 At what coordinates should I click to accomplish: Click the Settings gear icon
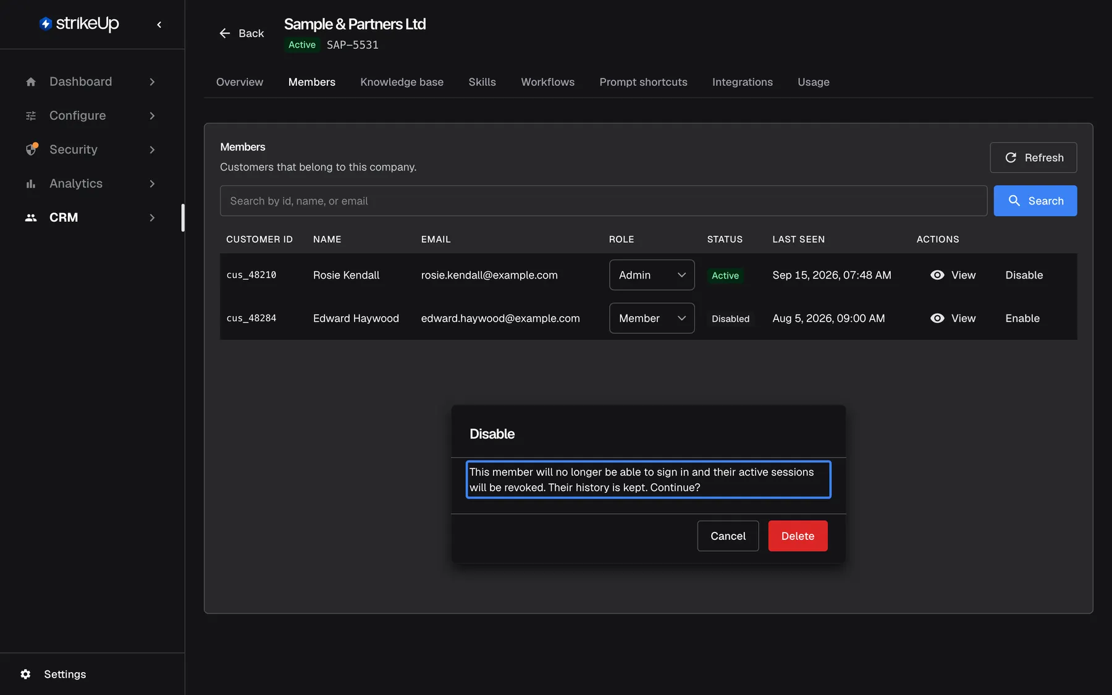pyautogui.click(x=25, y=674)
